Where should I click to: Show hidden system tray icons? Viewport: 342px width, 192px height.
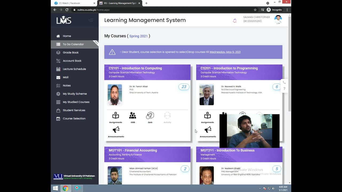coord(260,188)
